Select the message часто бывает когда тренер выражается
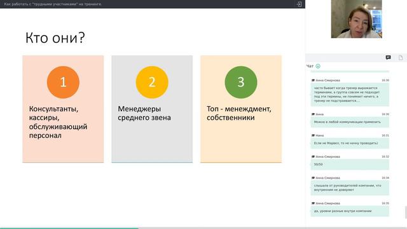This screenshot has height=229, width=407. (x=350, y=94)
